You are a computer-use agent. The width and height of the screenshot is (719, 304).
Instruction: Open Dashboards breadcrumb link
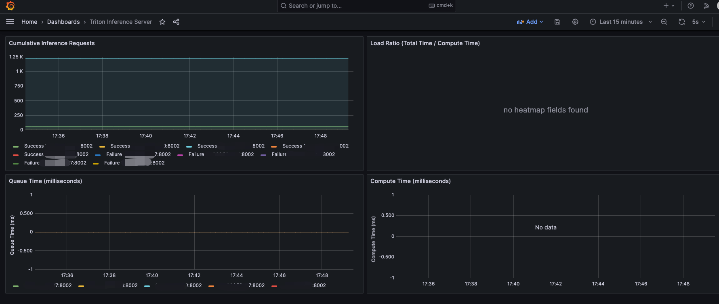tap(63, 22)
